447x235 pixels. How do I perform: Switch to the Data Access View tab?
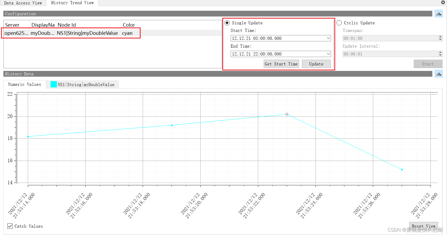coord(23,3)
